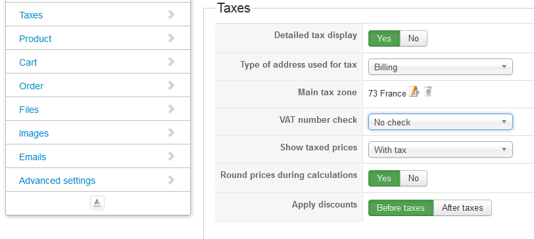Image resolution: width=534 pixels, height=239 pixels.
Task: Edit the main tax zone France
Action: [414, 92]
